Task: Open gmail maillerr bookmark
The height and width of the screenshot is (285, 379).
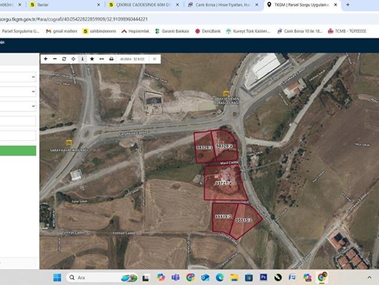Action: click(62, 31)
